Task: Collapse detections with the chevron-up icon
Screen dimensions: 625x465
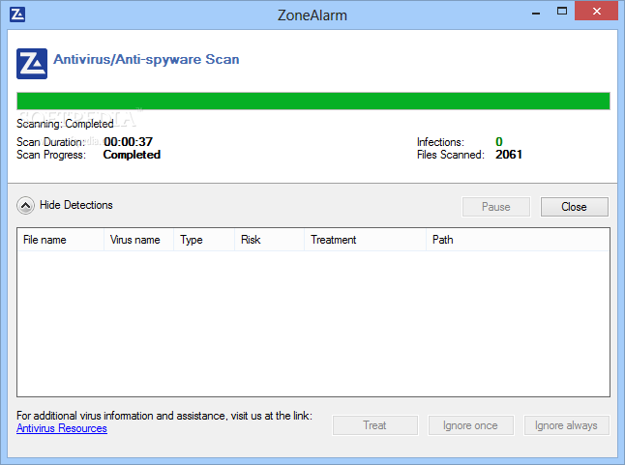Action: (x=25, y=206)
